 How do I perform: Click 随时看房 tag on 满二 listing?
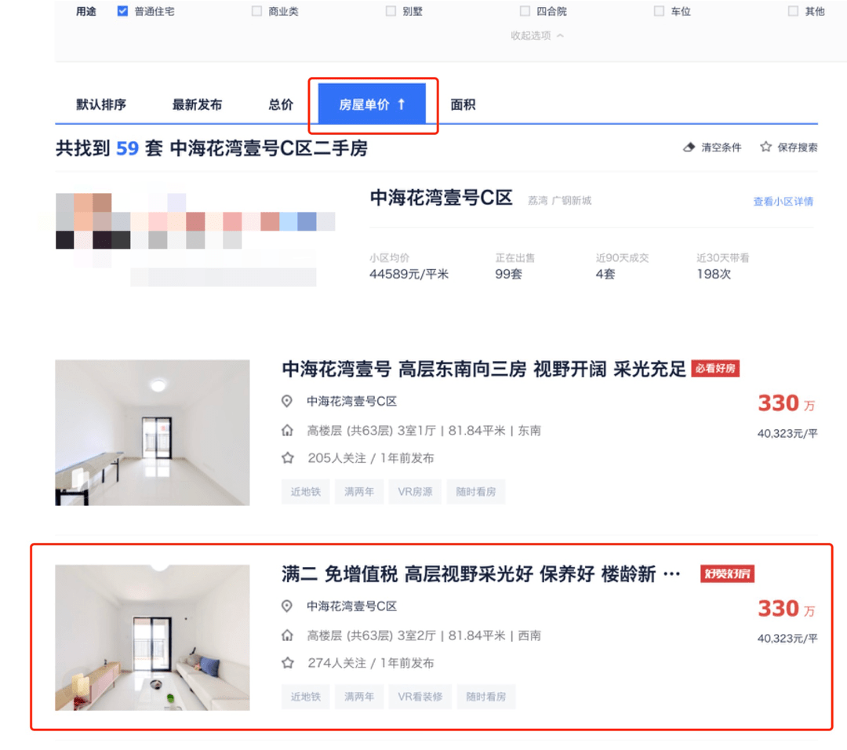(486, 697)
